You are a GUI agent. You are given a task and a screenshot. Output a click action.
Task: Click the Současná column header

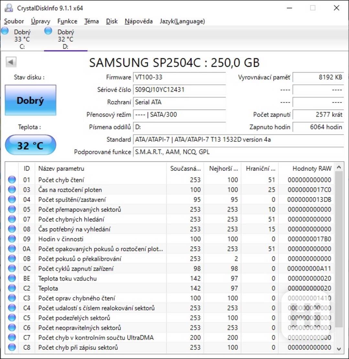185,168
